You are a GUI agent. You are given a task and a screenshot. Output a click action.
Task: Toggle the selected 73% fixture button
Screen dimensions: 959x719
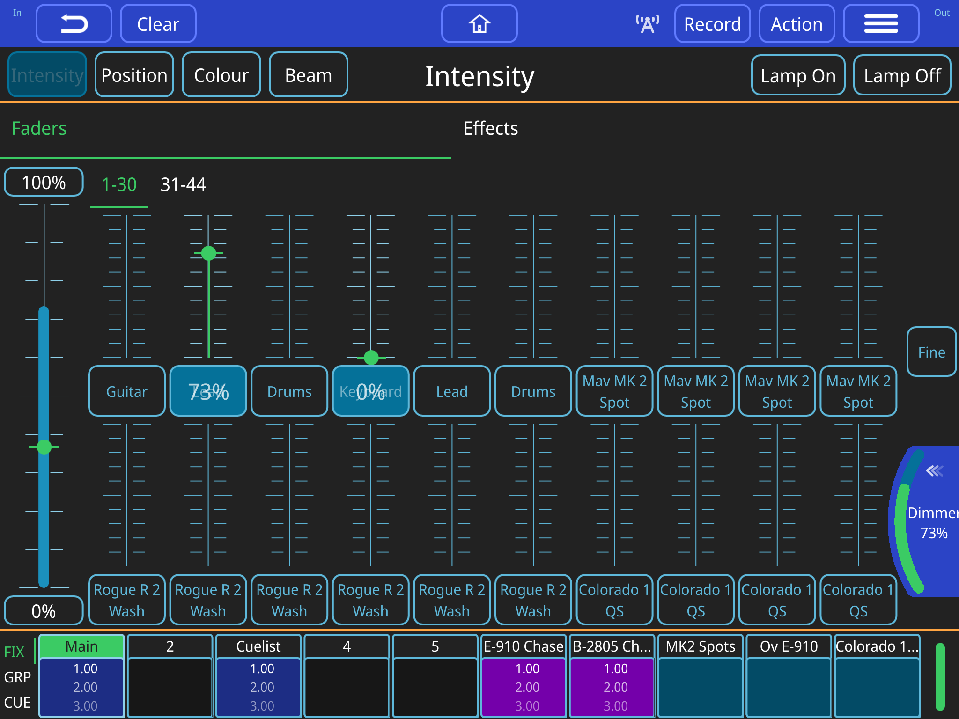click(x=208, y=391)
